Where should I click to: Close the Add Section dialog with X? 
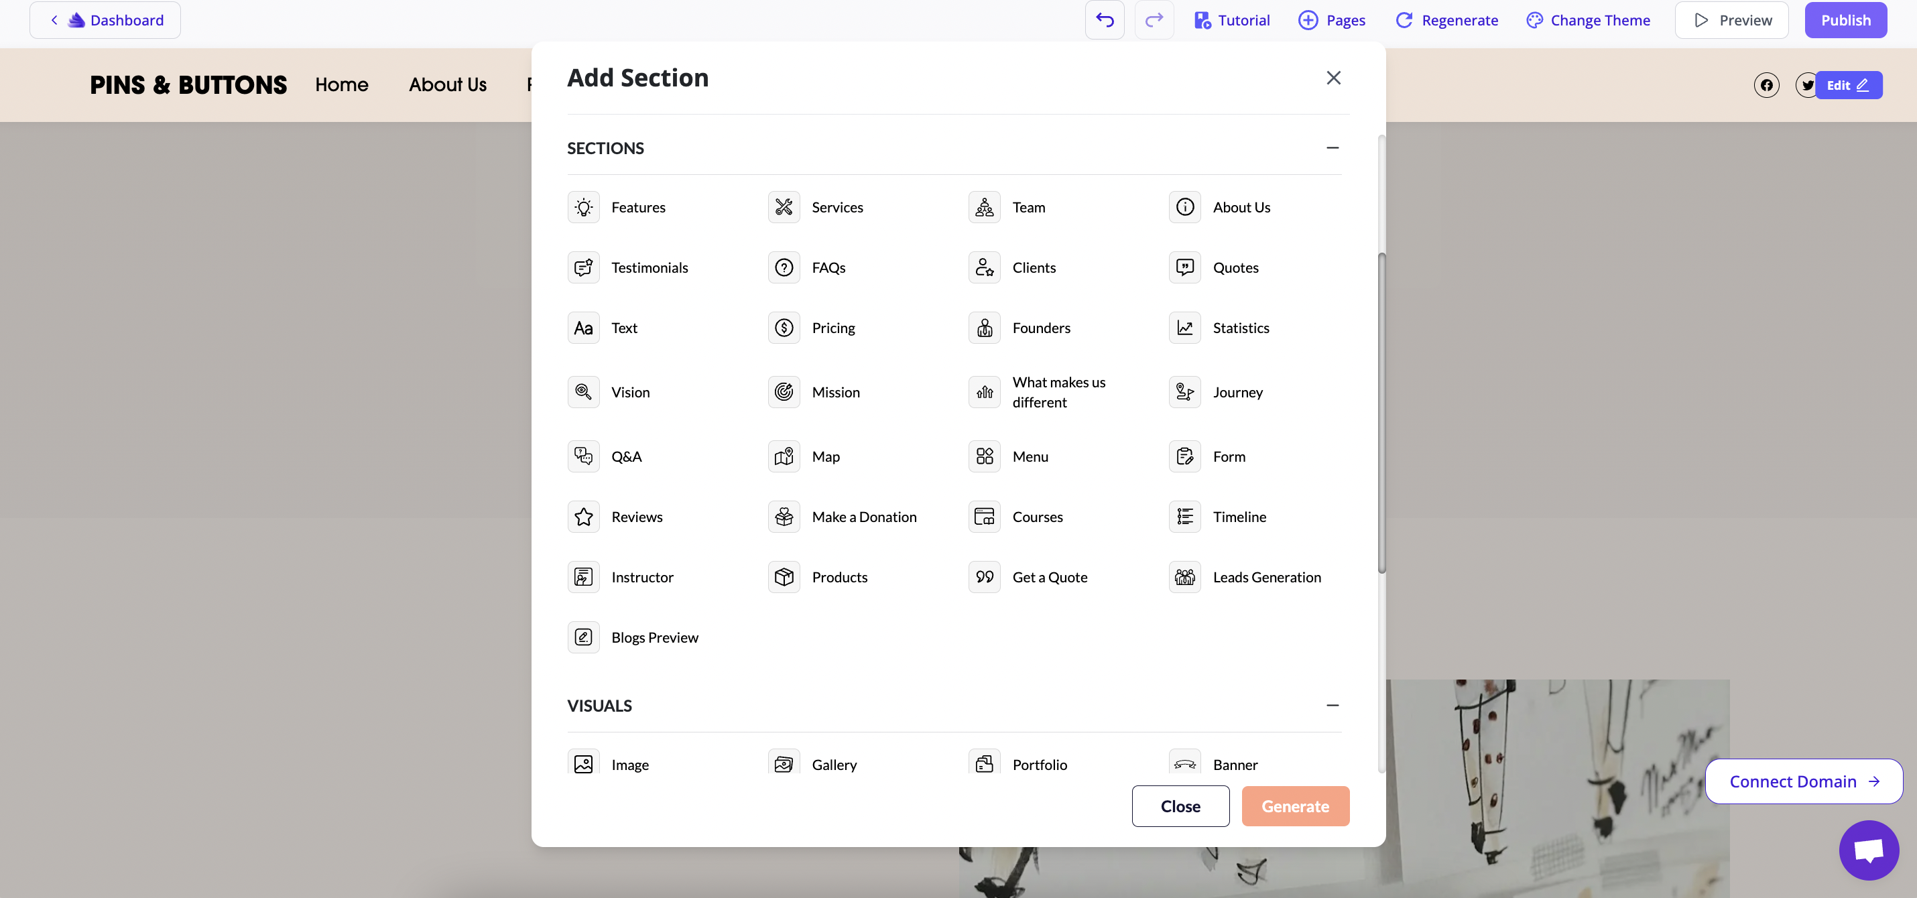1333,77
